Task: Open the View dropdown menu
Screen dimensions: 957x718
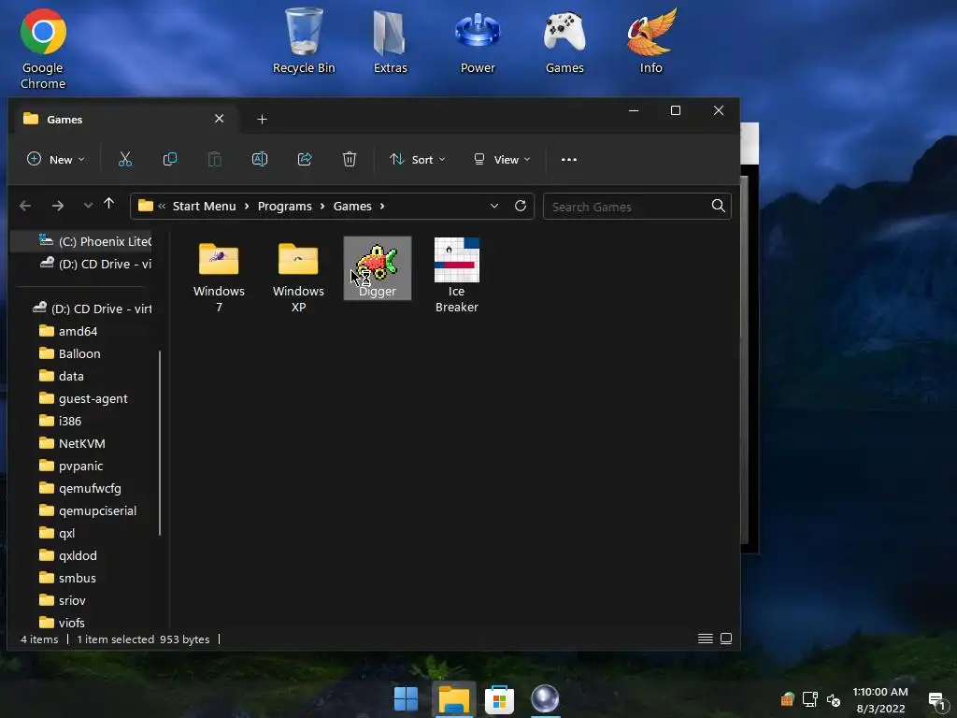Action: (x=502, y=159)
